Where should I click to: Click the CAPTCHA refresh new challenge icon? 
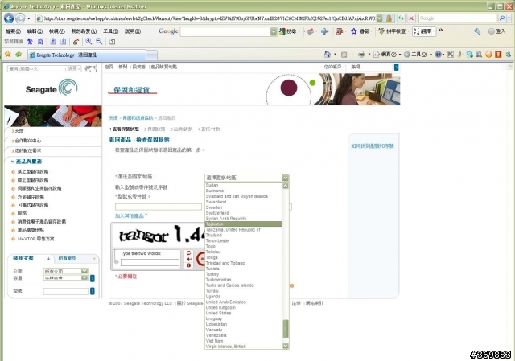(189, 253)
